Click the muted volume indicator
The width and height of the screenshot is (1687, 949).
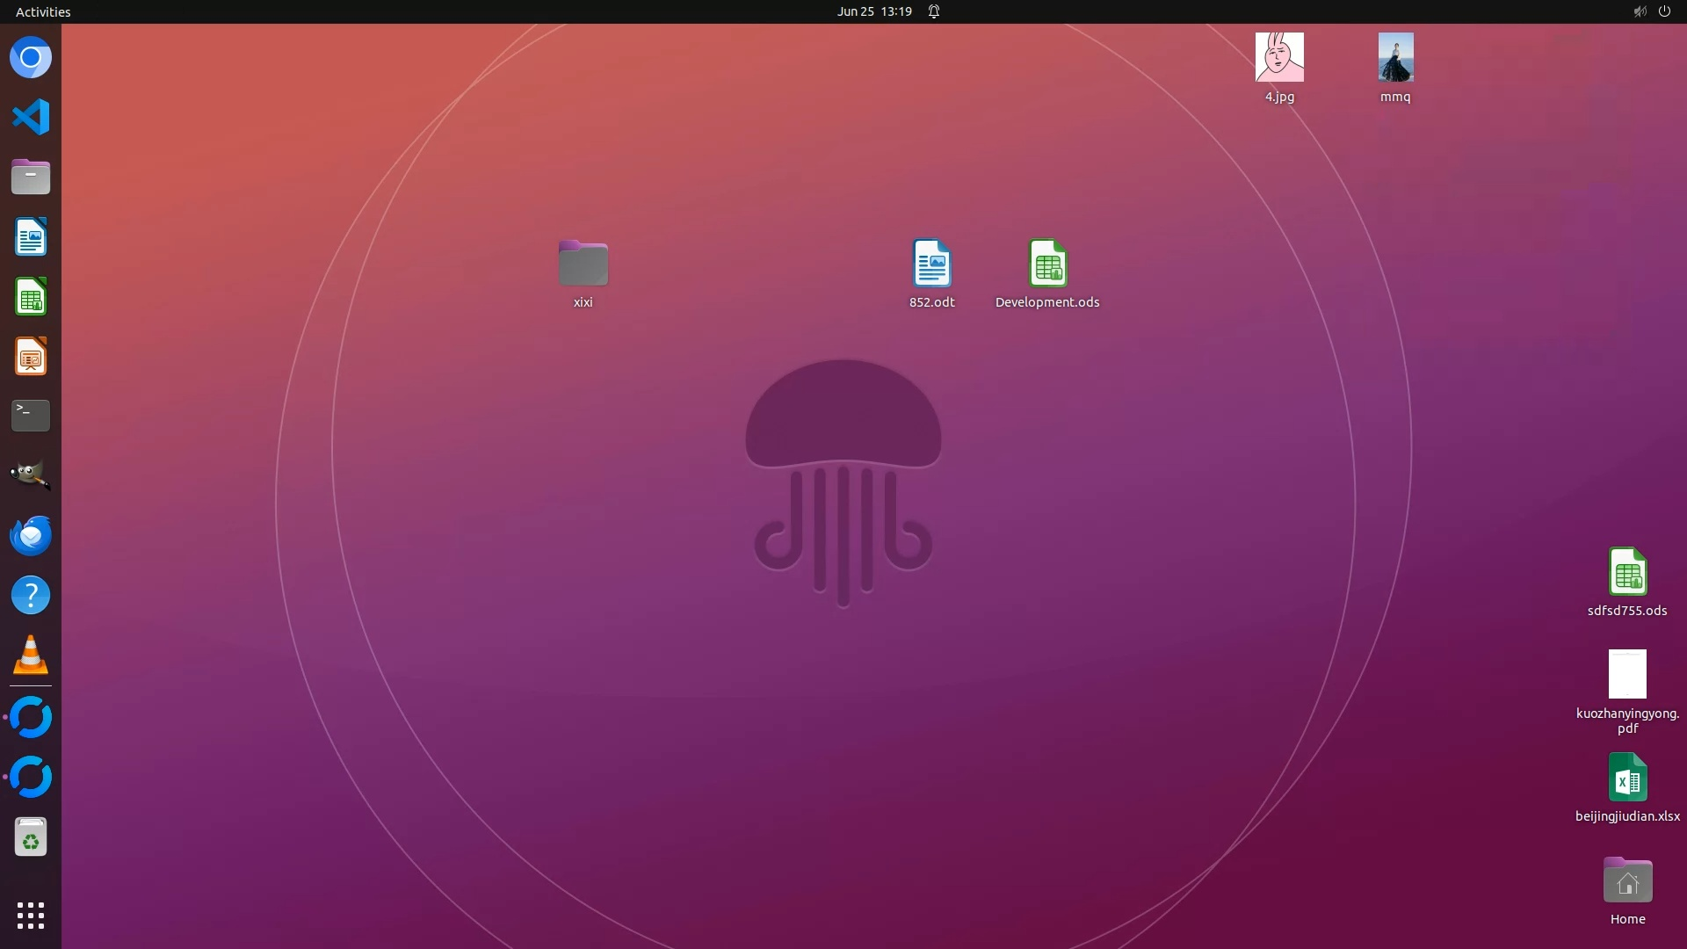[1640, 11]
